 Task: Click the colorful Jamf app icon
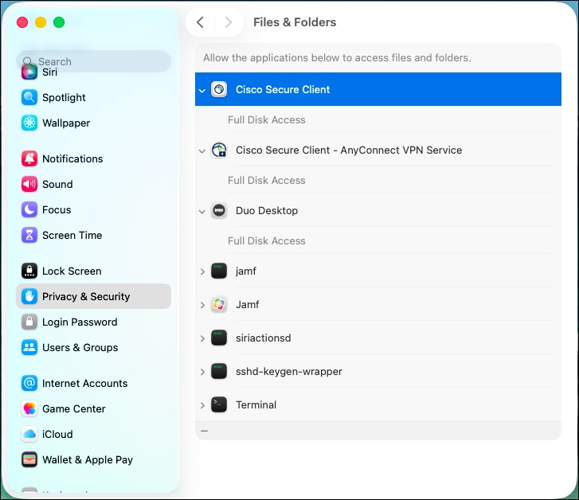(x=219, y=305)
